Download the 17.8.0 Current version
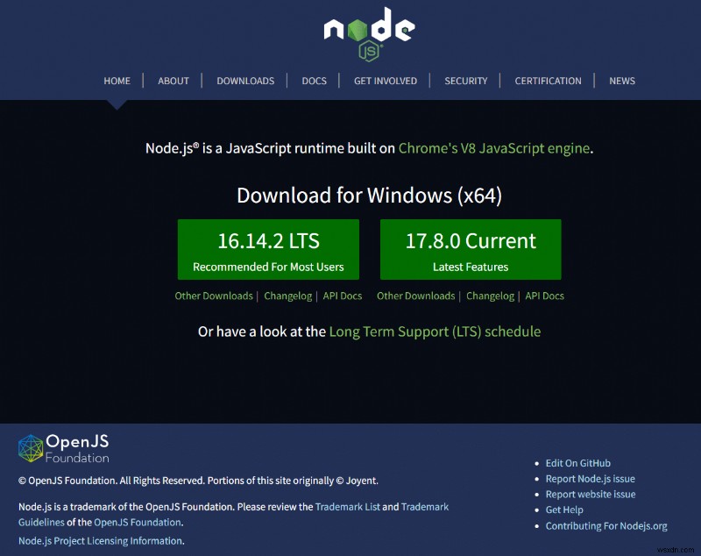The image size is (701, 556). coord(471,250)
